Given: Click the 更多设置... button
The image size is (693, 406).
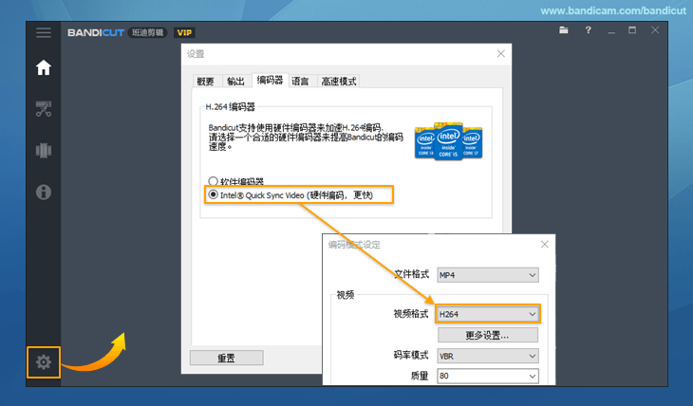Looking at the screenshot, I should [x=488, y=335].
